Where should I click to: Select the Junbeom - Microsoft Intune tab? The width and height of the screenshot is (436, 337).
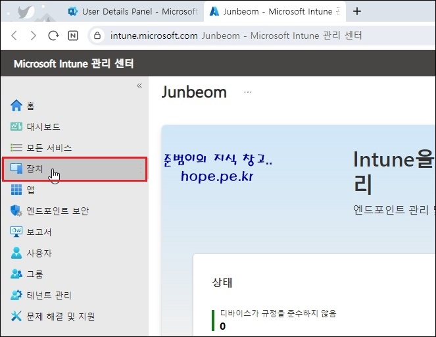[x=275, y=11]
